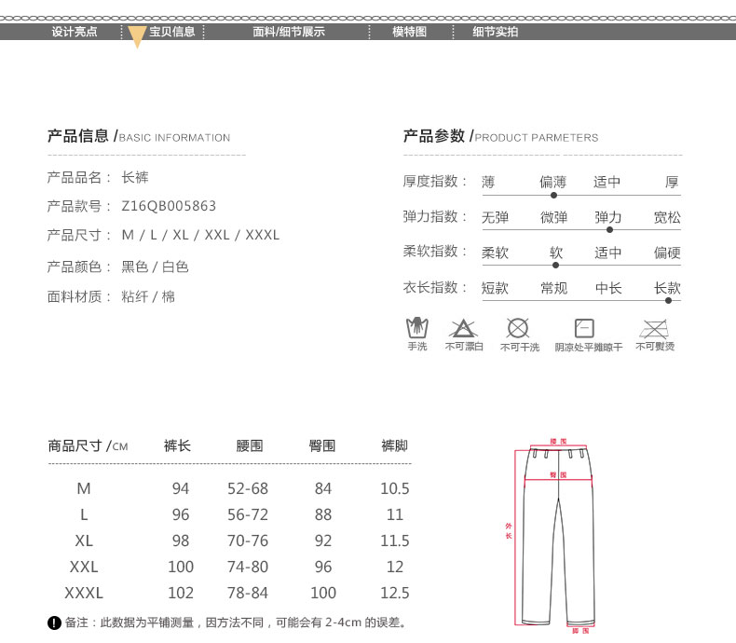Click waist value 70-76
736x643 pixels.
[248, 540]
